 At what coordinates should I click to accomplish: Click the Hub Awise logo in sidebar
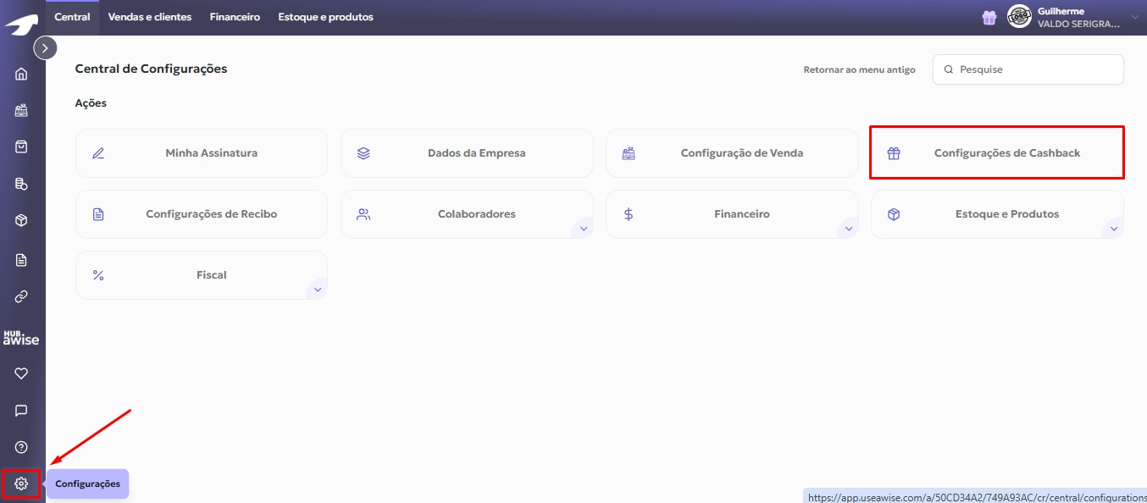click(21, 337)
